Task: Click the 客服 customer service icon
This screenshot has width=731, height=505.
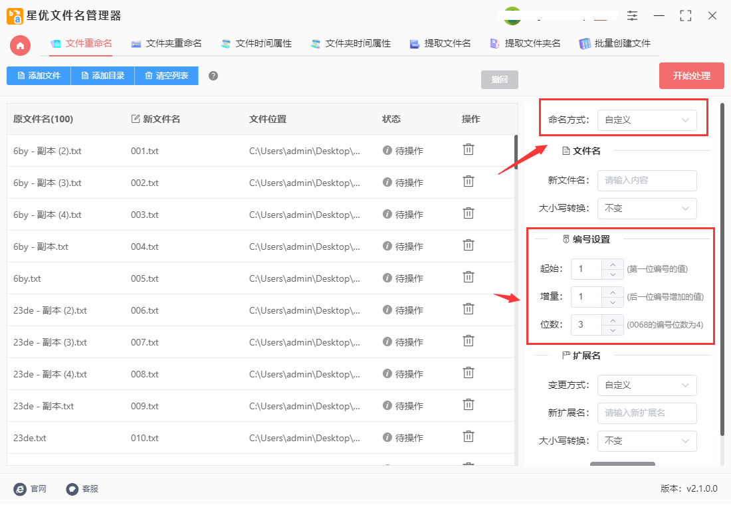Action: click(x=70, y=489)
